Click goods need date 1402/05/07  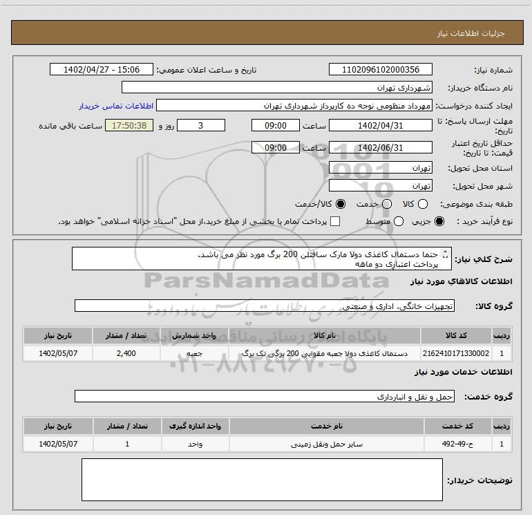click(58, 353)
